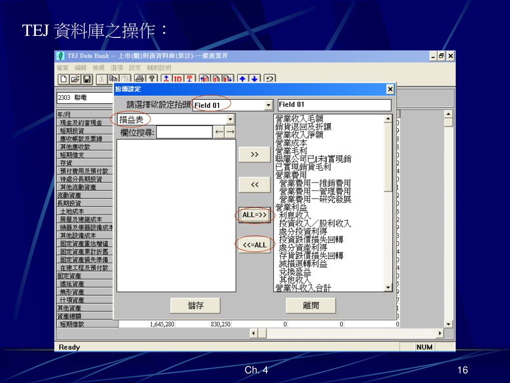Viewport: 510px width, 383px height.
Task: Click the blue up-arrow toolbar icon
Action: pos(243,79)
